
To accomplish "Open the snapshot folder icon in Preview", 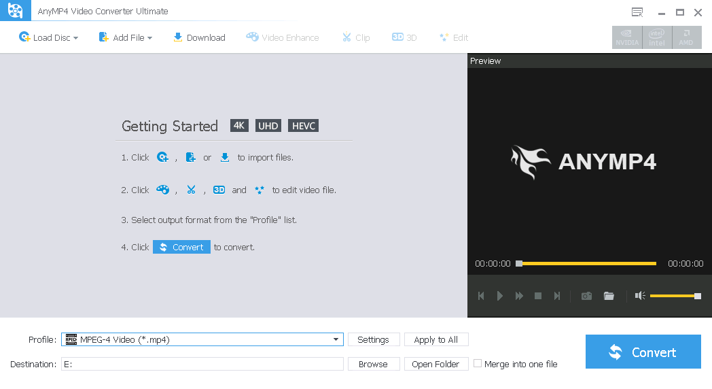I will coord(609,297).
